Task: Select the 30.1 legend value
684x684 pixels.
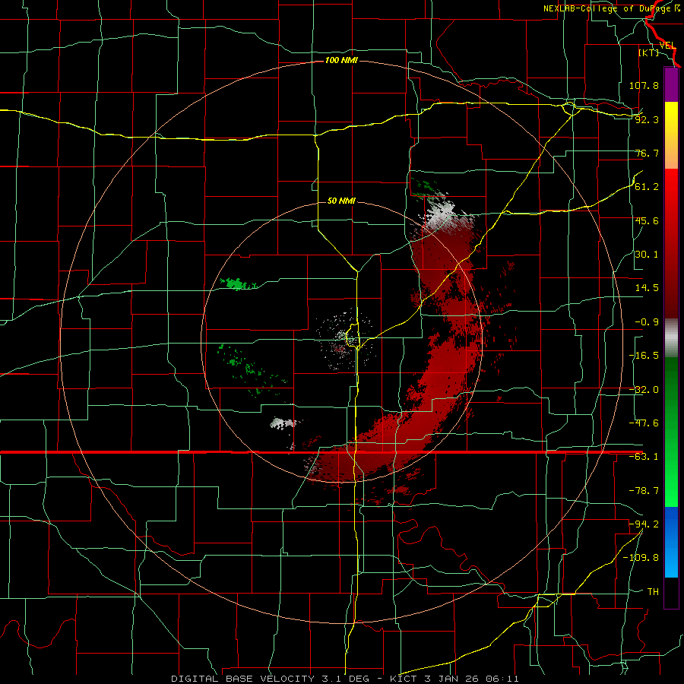Action: coord(647,255)
